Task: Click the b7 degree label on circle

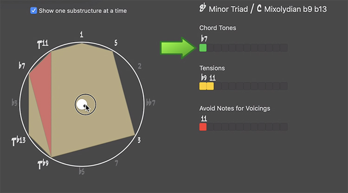Action: [22, 66]
